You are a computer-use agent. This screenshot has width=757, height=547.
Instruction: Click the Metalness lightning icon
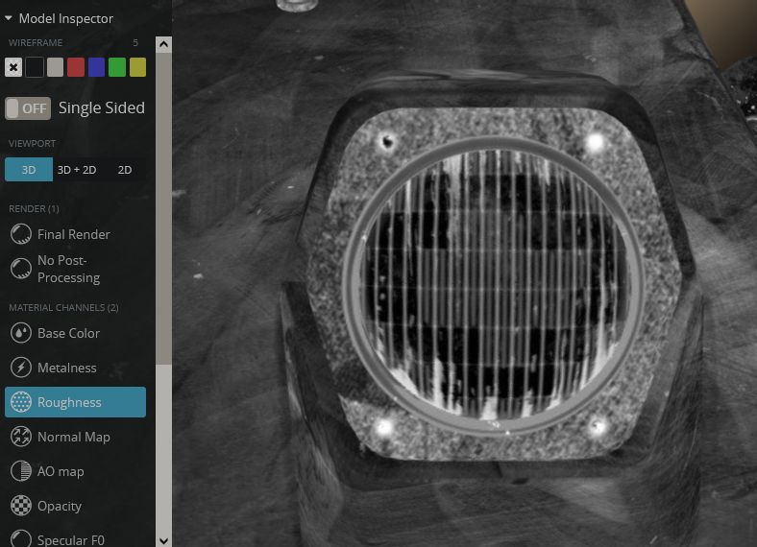(x=21, y=368)
